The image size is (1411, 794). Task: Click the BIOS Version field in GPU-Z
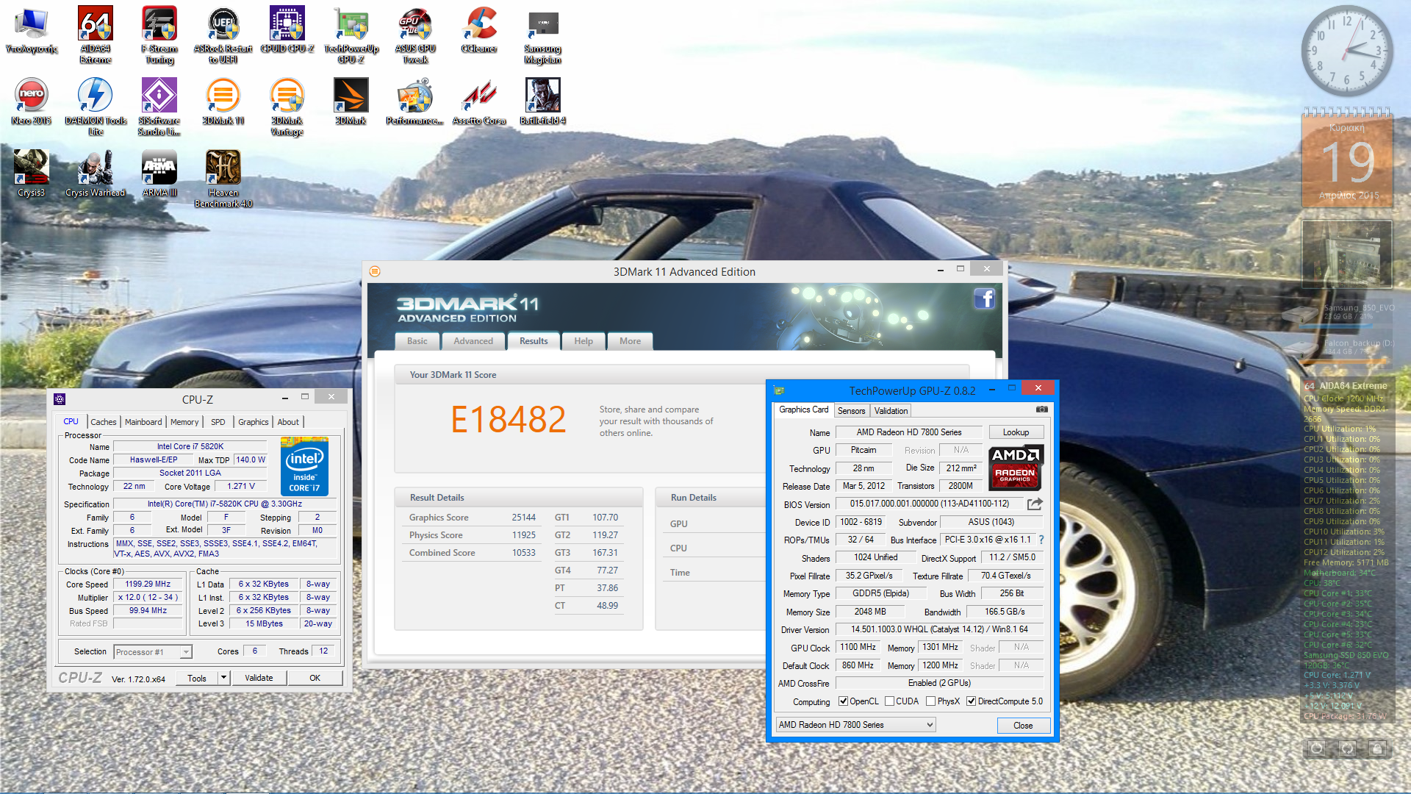point(930,504)
